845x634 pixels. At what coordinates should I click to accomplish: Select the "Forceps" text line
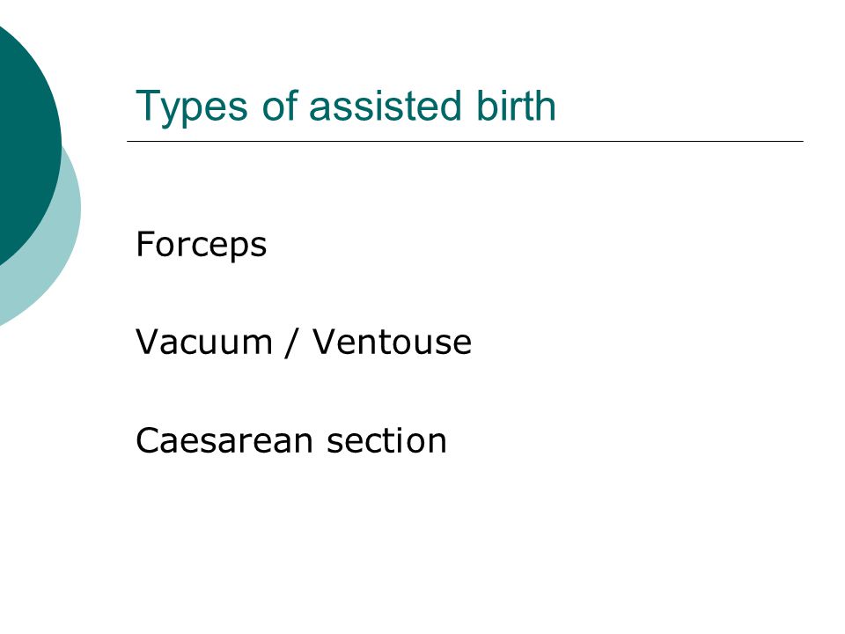point(201,246)
